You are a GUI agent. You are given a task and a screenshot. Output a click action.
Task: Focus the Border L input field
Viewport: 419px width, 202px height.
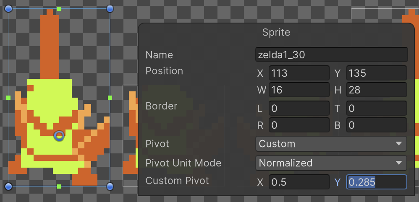point(299,109)
